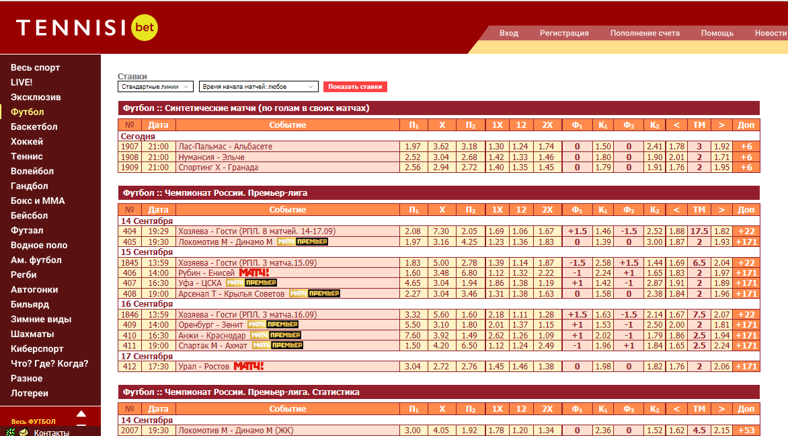The width and height of the screenshot is (788, 436).
Task: Open the Волейбол category
Action: coord(32,171)
